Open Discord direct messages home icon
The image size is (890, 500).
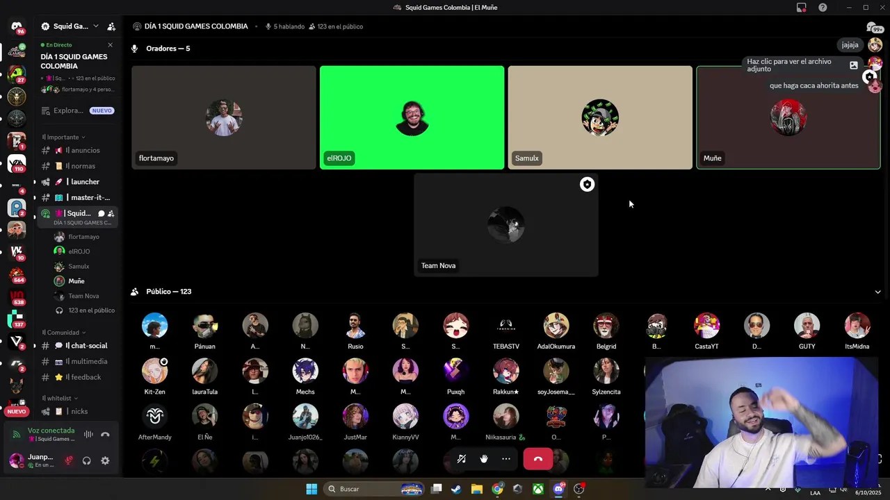(x=16, y=26)
